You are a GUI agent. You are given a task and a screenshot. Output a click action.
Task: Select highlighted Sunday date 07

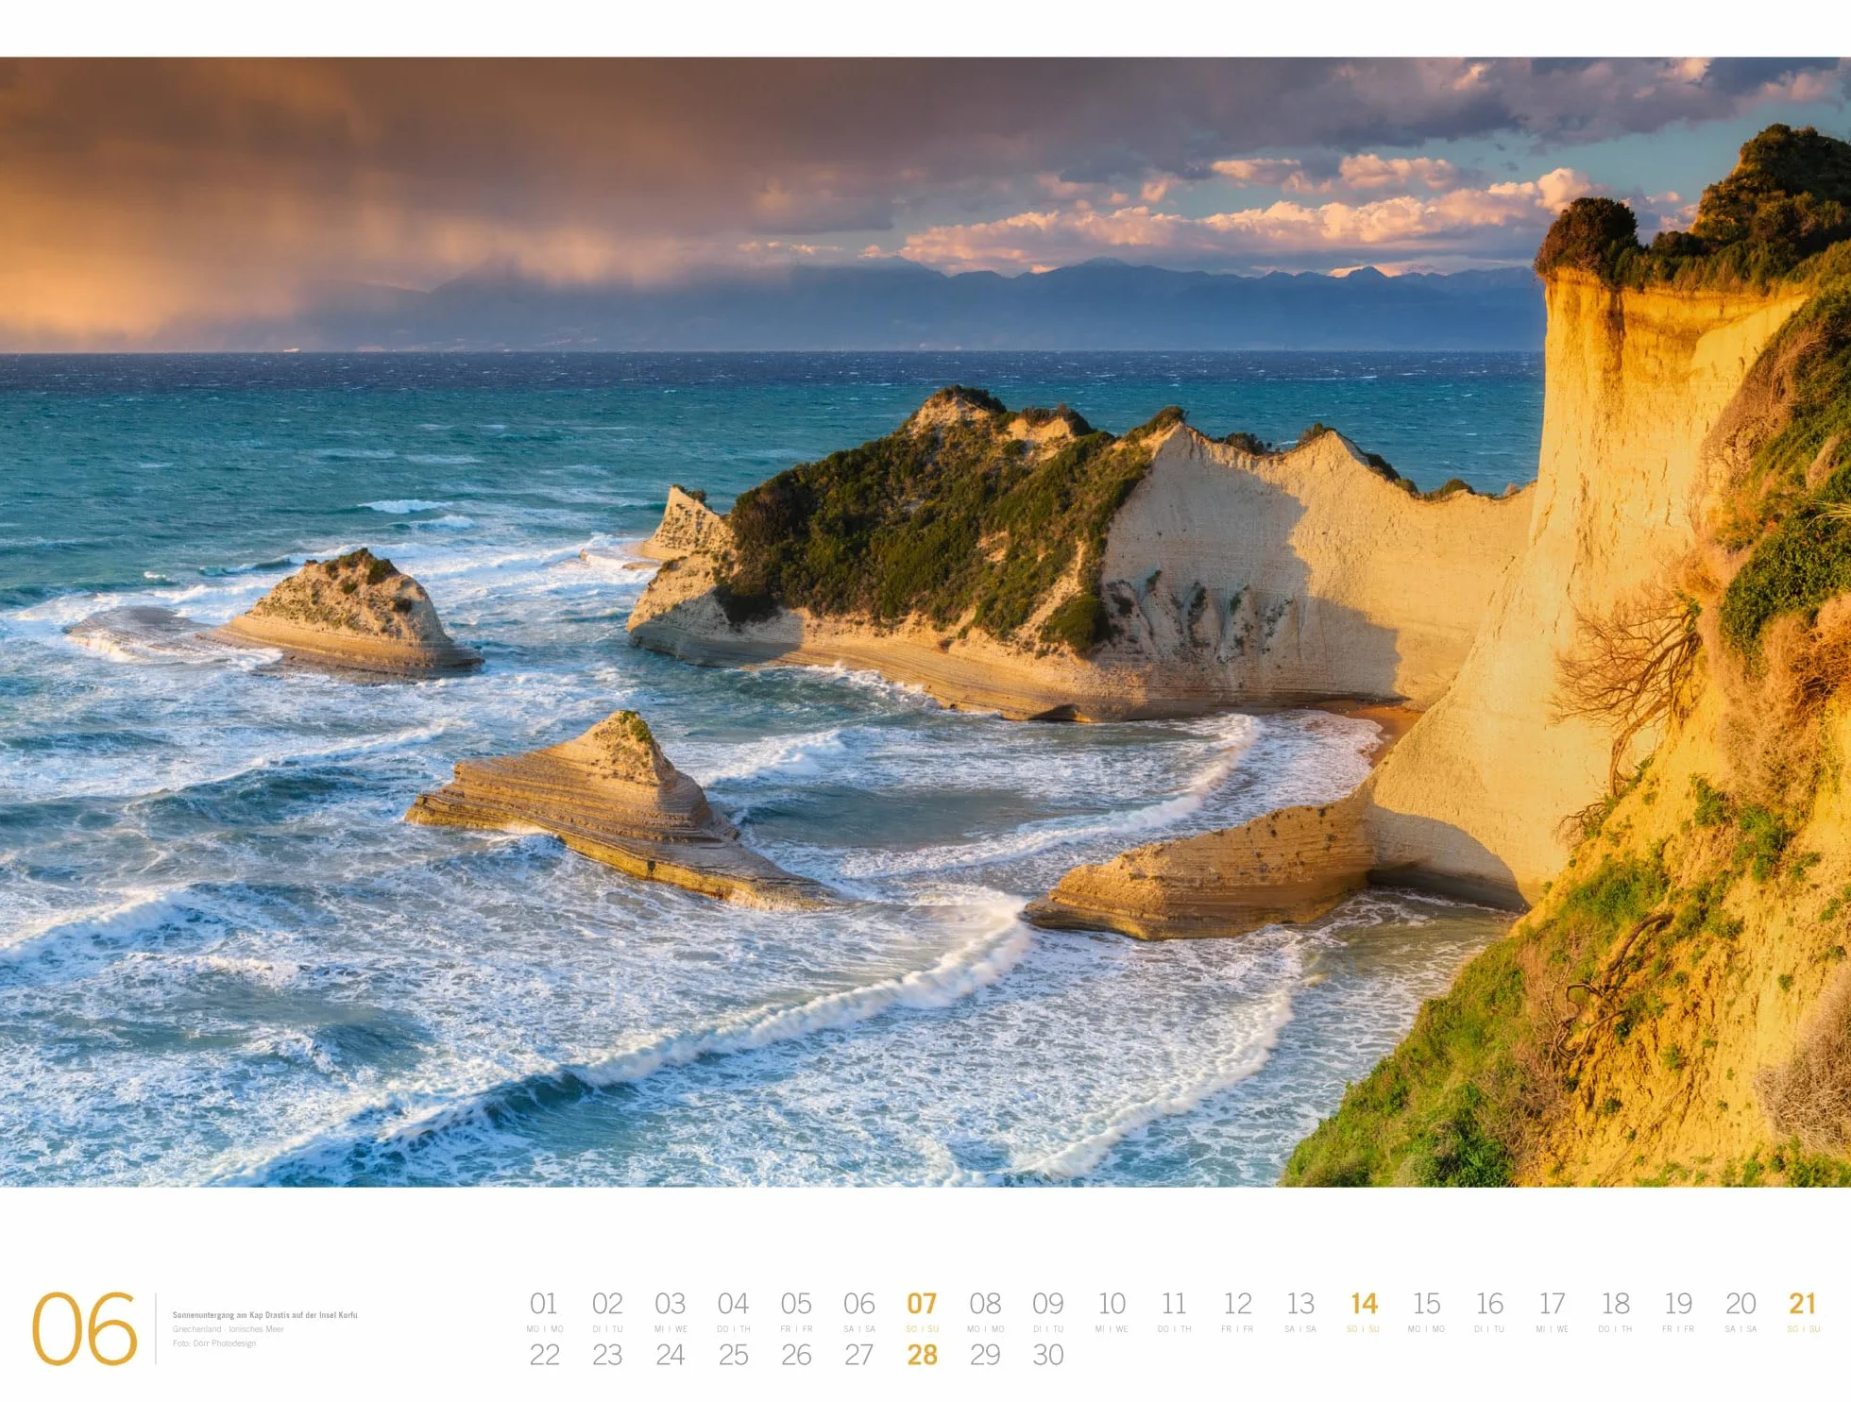[x=922, y=1304]
